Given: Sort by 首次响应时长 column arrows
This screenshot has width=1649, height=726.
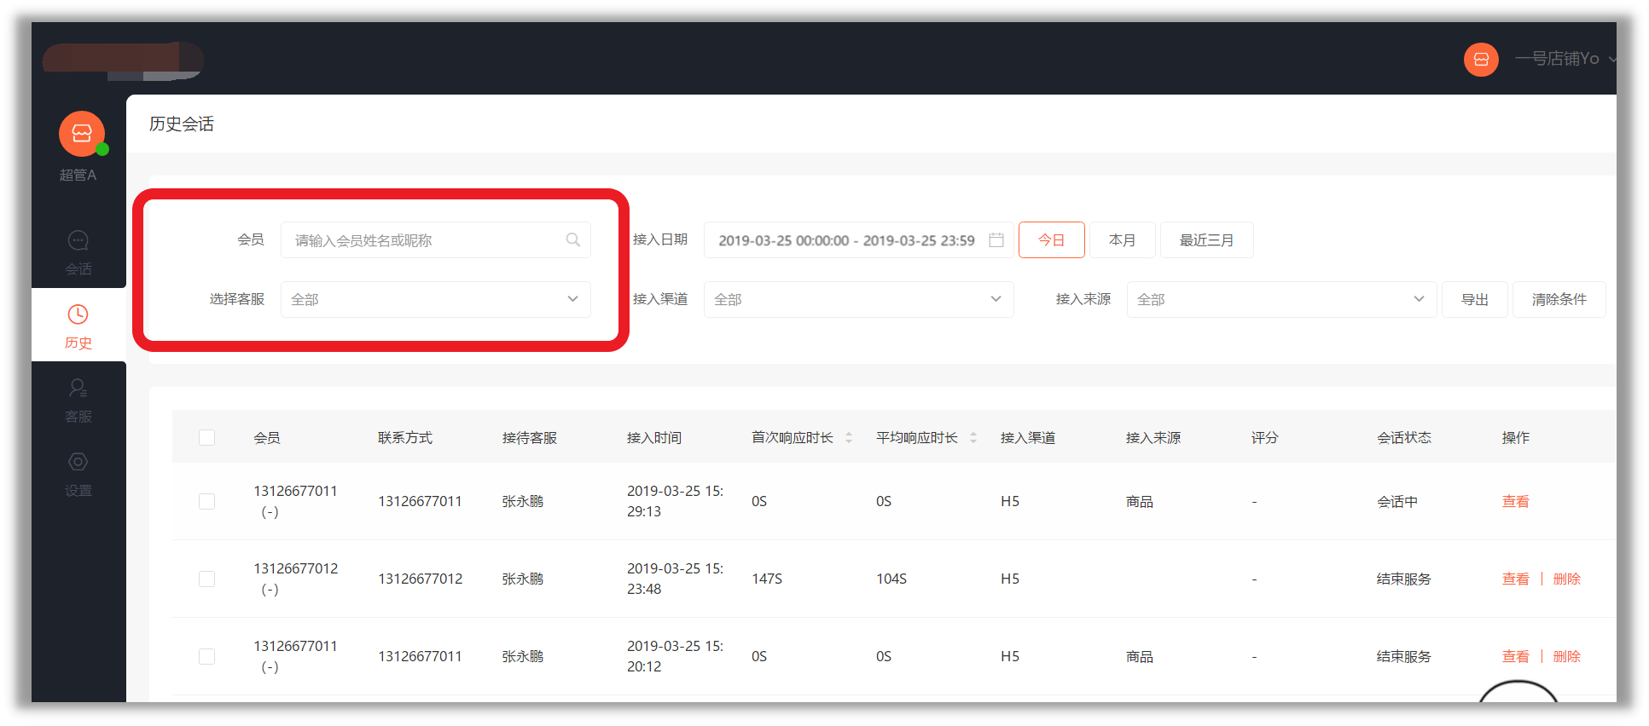Looking at the screenshot, I should [849, 438].
